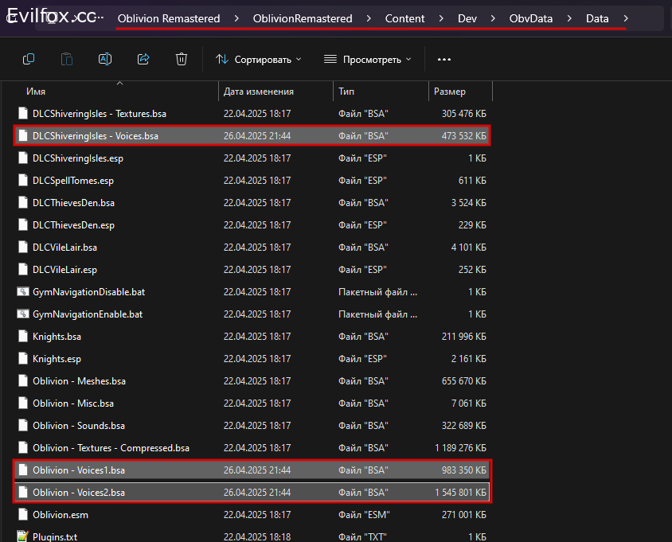This screenshot has height=542, width=672.
Task: Select Oblivion - Voices1.bsa file
Action: click(x=252, y=470)
